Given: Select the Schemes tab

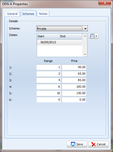Looking at the screenshot, I should 28,14.
